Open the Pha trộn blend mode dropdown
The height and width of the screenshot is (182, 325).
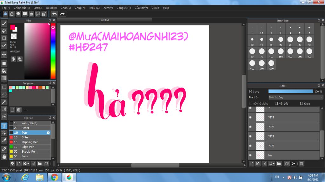pos(296,97)
